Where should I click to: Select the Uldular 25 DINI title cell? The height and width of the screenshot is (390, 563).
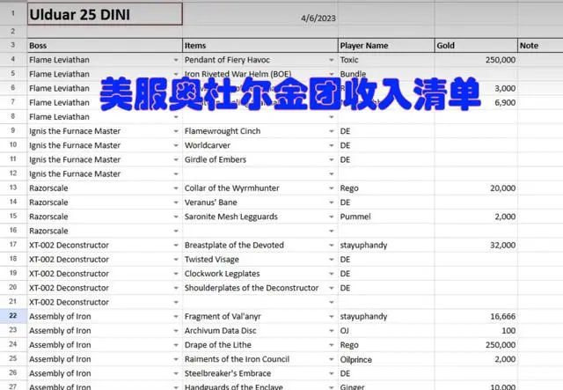point(105,14)
